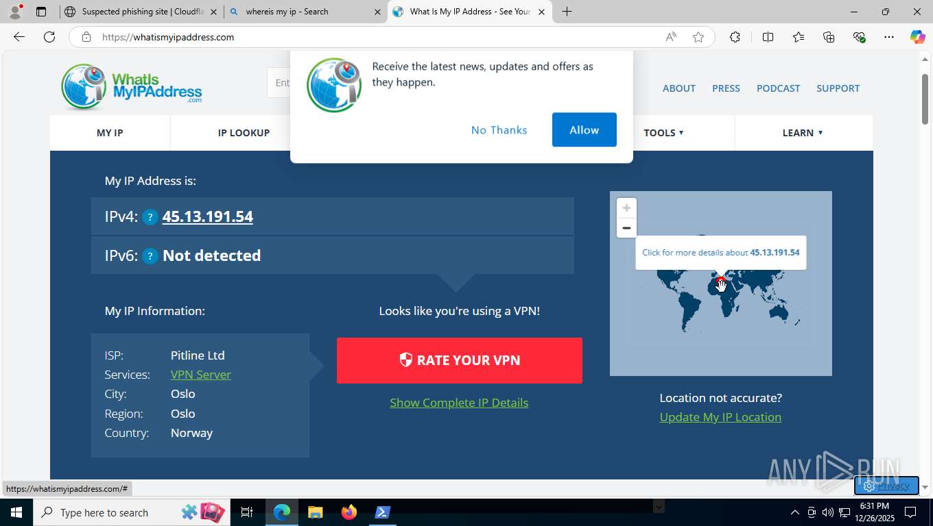This screenshot has width=933, height=526.
Task: Click the RATE YOUR VPN button
Action: click(460, 360)
